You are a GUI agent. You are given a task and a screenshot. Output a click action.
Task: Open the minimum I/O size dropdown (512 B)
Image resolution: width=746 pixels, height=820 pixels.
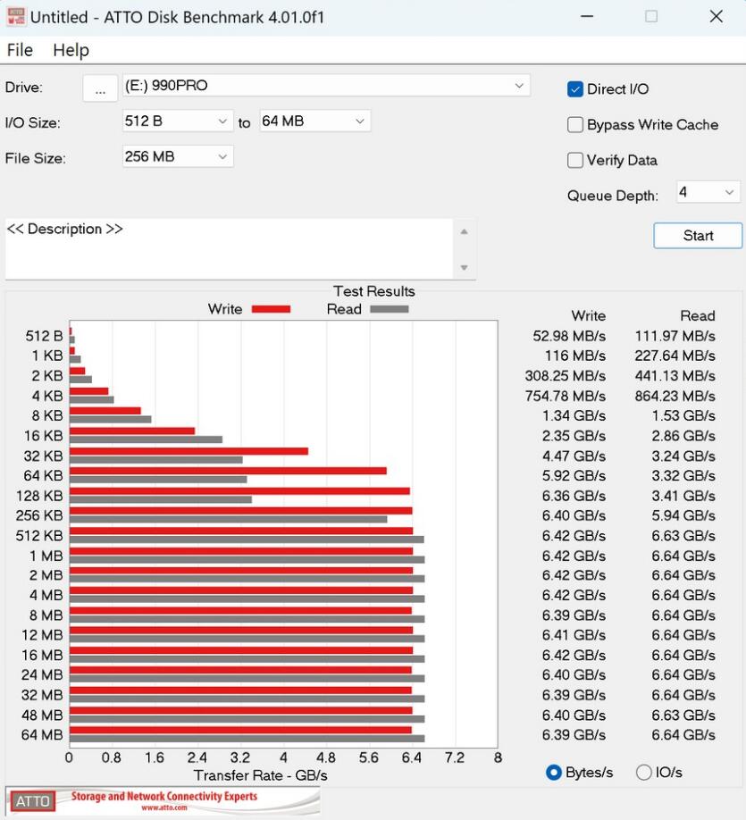(178, 121)
